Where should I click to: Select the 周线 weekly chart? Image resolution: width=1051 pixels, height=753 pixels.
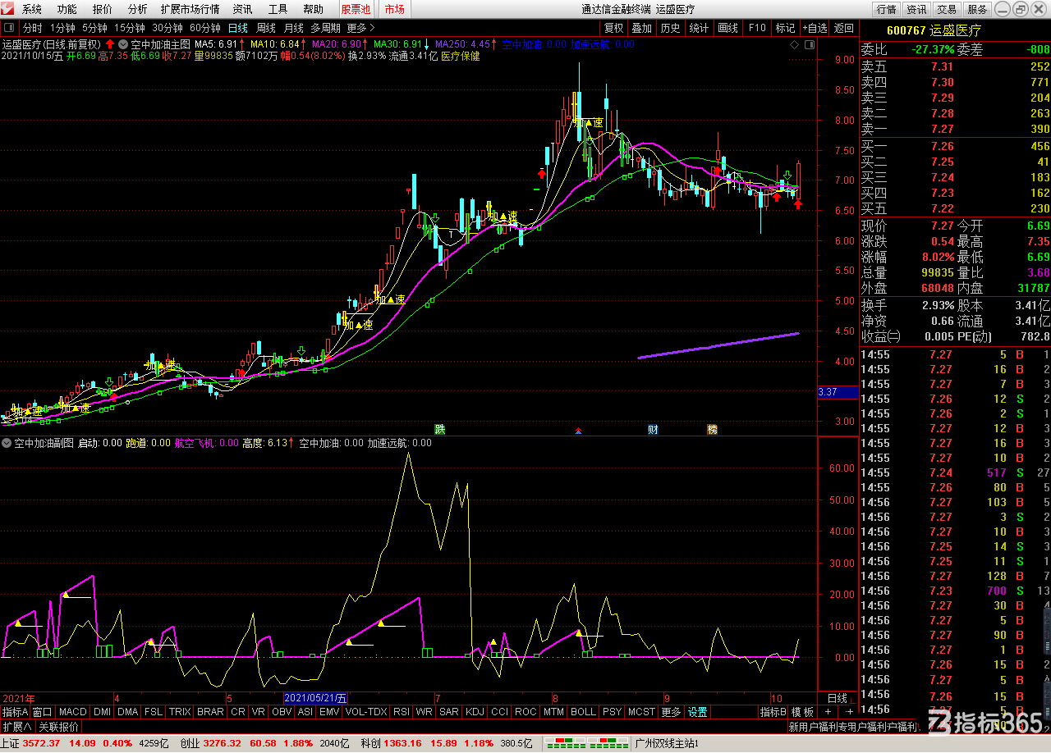click(265, 27)
